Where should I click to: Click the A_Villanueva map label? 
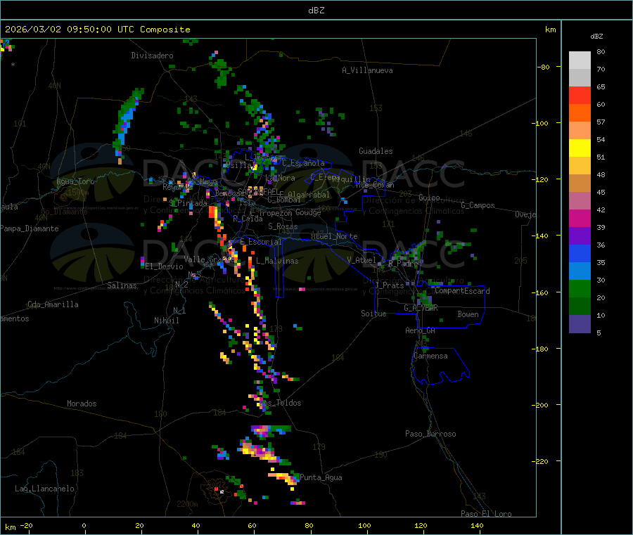pyautogui.click(x=367, y=70)
